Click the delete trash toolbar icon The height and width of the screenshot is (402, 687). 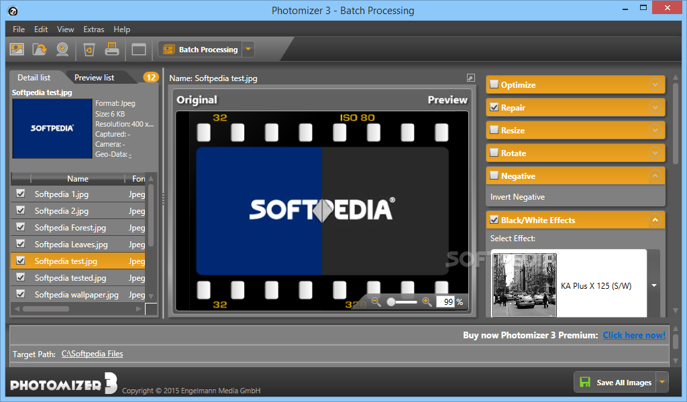pyautogui.click(x=89, y=50)
